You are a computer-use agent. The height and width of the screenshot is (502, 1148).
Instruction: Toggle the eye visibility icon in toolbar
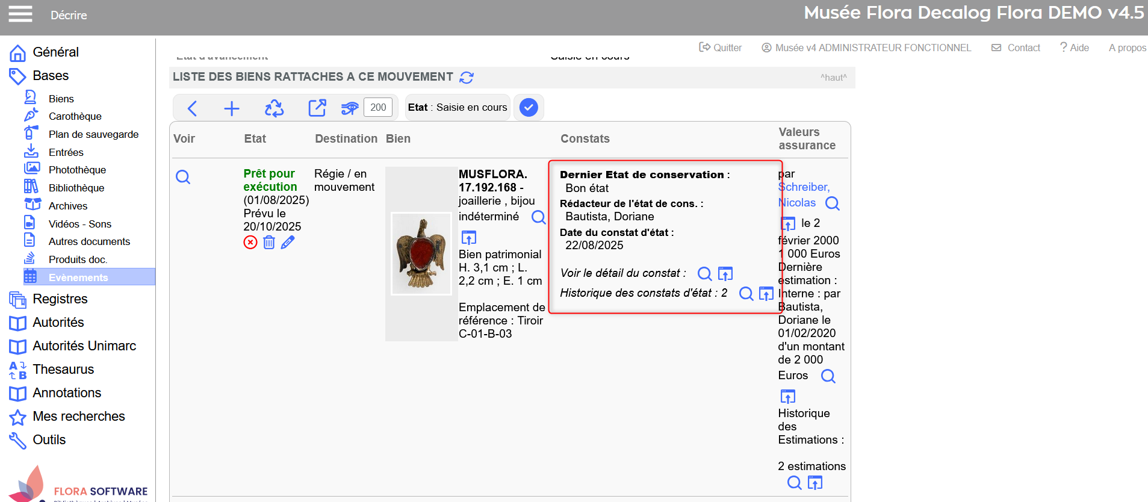[x=349, y=108]
